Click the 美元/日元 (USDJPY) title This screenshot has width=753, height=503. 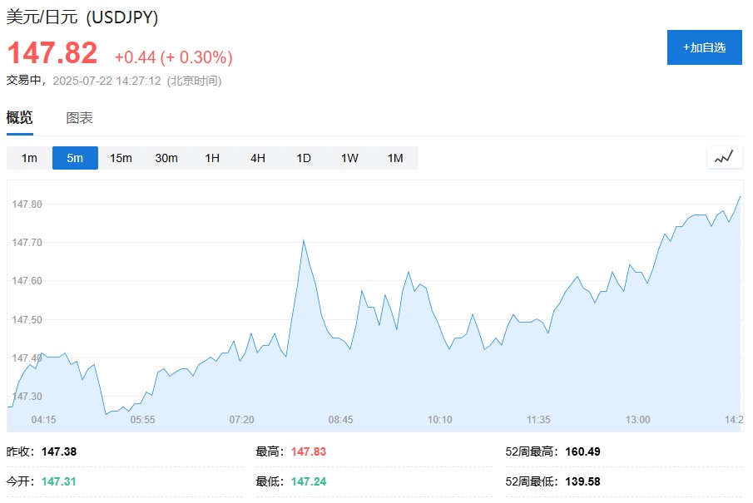tap(82, 17)
